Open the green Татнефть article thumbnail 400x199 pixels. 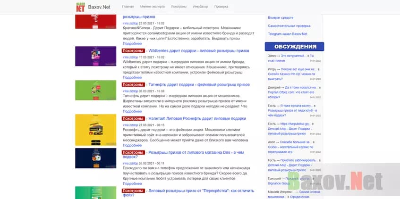click(96, 90)
